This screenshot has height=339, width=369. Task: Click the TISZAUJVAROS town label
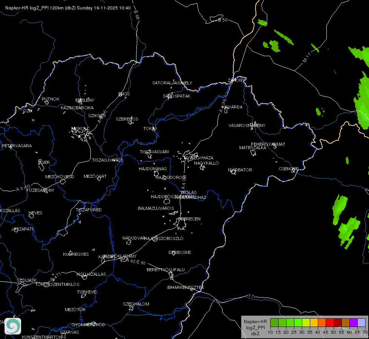pyautogui.click(x=107, y=160)
